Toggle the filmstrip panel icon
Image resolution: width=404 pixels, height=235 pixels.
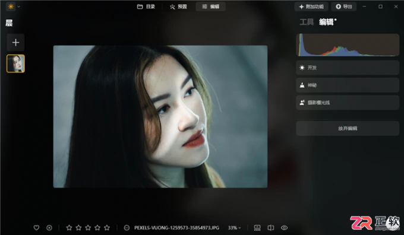click(257, 227)
